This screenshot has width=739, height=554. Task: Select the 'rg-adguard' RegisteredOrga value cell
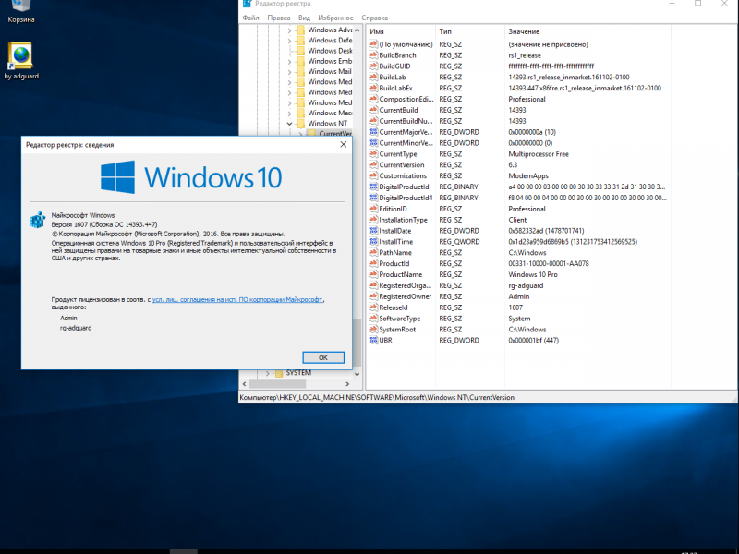click(x=526, y=285)
